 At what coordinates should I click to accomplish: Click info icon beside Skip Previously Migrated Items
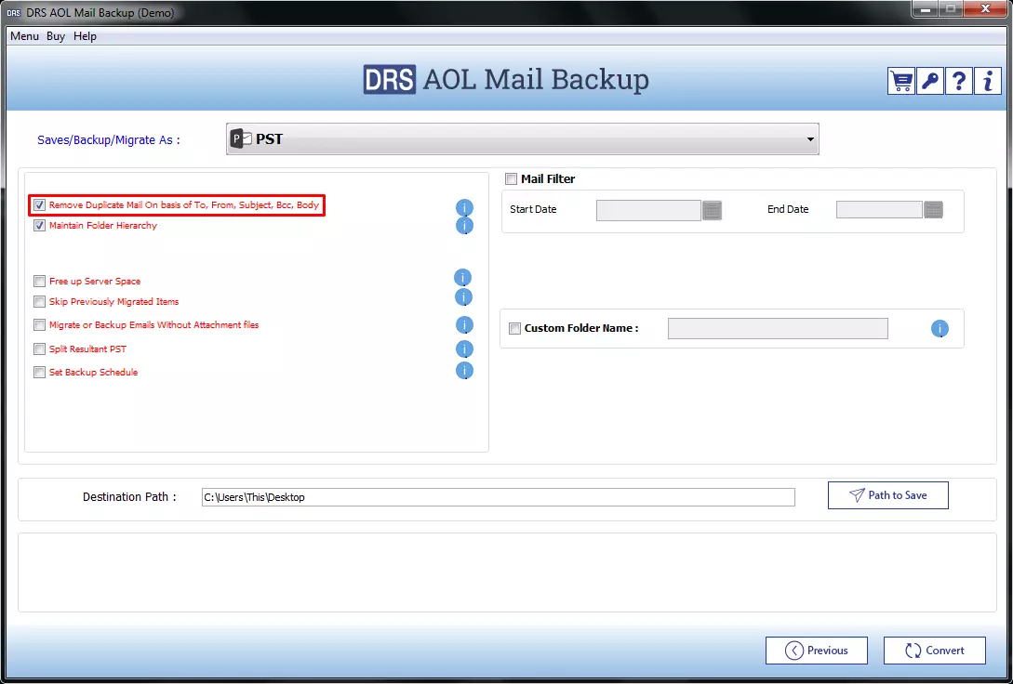coord(464,297)
